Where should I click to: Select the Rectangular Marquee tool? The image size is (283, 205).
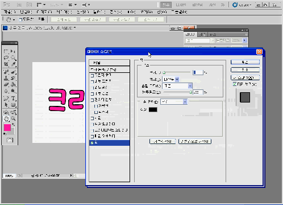(6, 51)
